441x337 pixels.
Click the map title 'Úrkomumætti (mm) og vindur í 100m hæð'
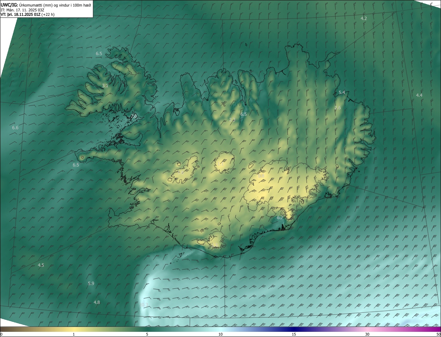click(x=55, y=5)
